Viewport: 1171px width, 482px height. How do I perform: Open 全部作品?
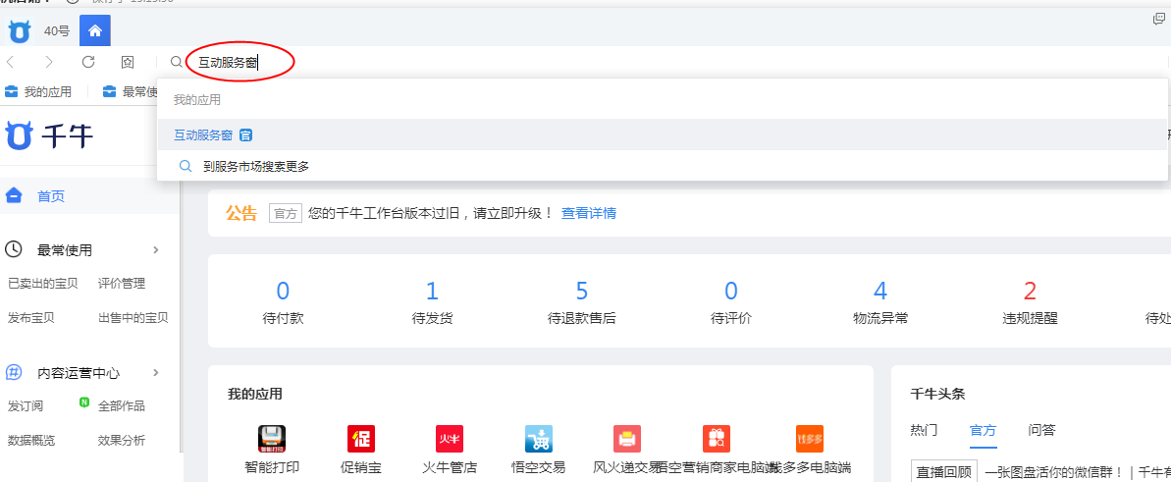(x=121, y=406)
